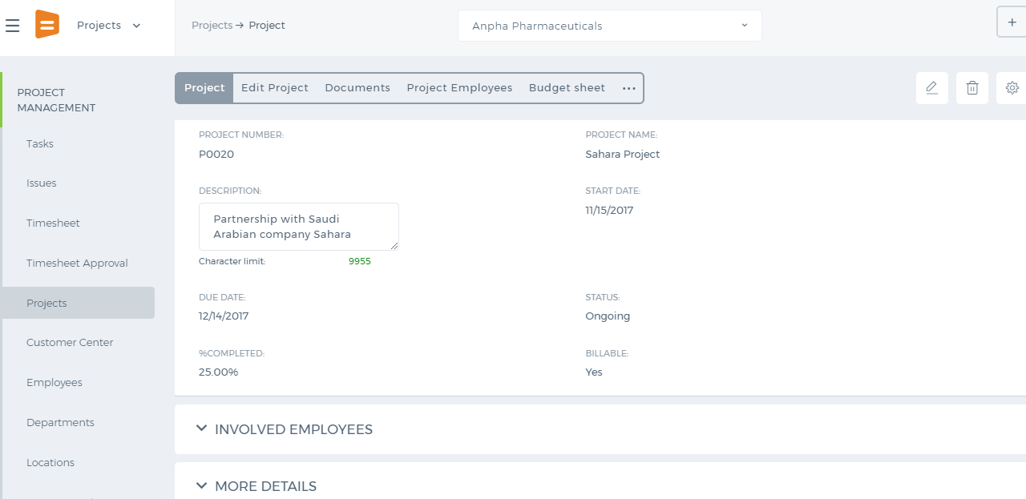The width and height of the screenshot is (1026, 499).
Task: Click the orange app logo icon
Action: click(x=47, y=25)
